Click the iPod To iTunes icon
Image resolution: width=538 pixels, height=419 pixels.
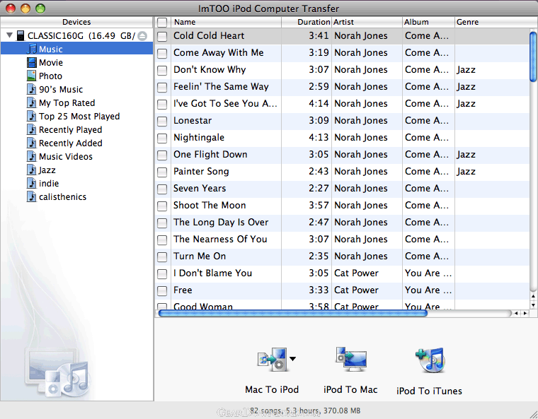429,361
